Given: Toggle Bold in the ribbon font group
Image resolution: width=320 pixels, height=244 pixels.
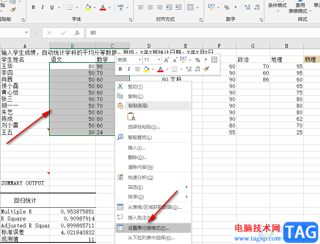Looking at the screenshot, I should [x=33, y=7].
